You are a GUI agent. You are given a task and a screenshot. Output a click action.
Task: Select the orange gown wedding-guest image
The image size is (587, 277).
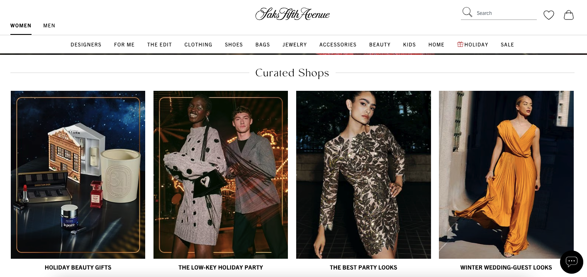[x=506, y=175]
